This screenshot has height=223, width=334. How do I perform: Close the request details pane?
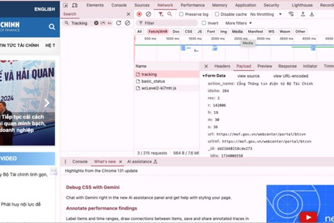(x=206, y=66)
